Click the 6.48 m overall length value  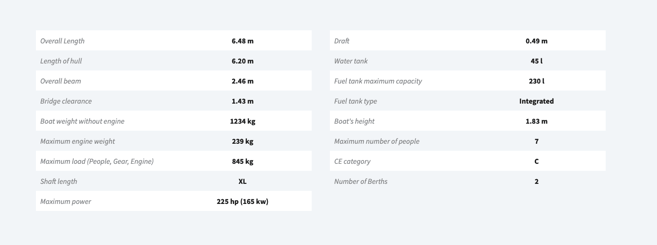(243, 41)
